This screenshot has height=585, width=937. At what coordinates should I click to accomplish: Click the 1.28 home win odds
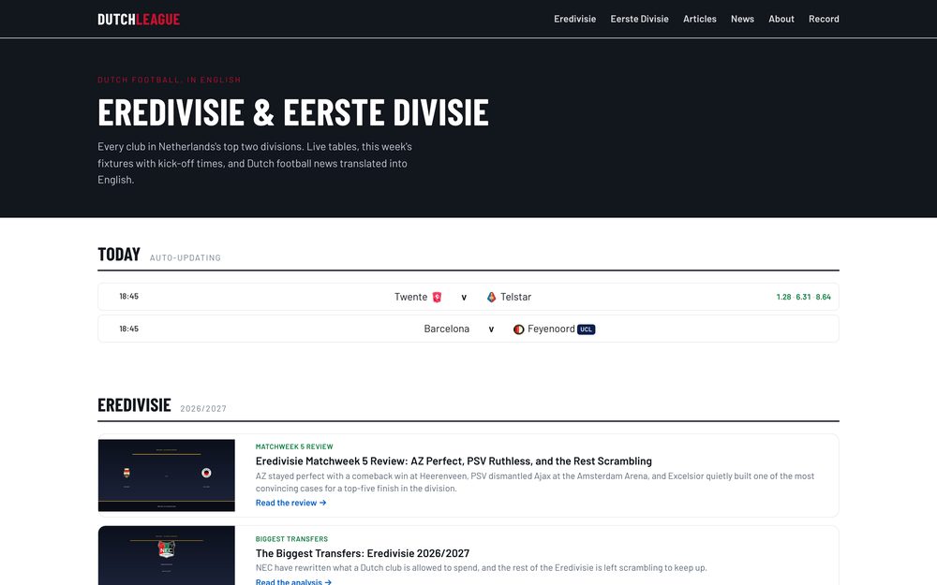click(x=783, y=297)
